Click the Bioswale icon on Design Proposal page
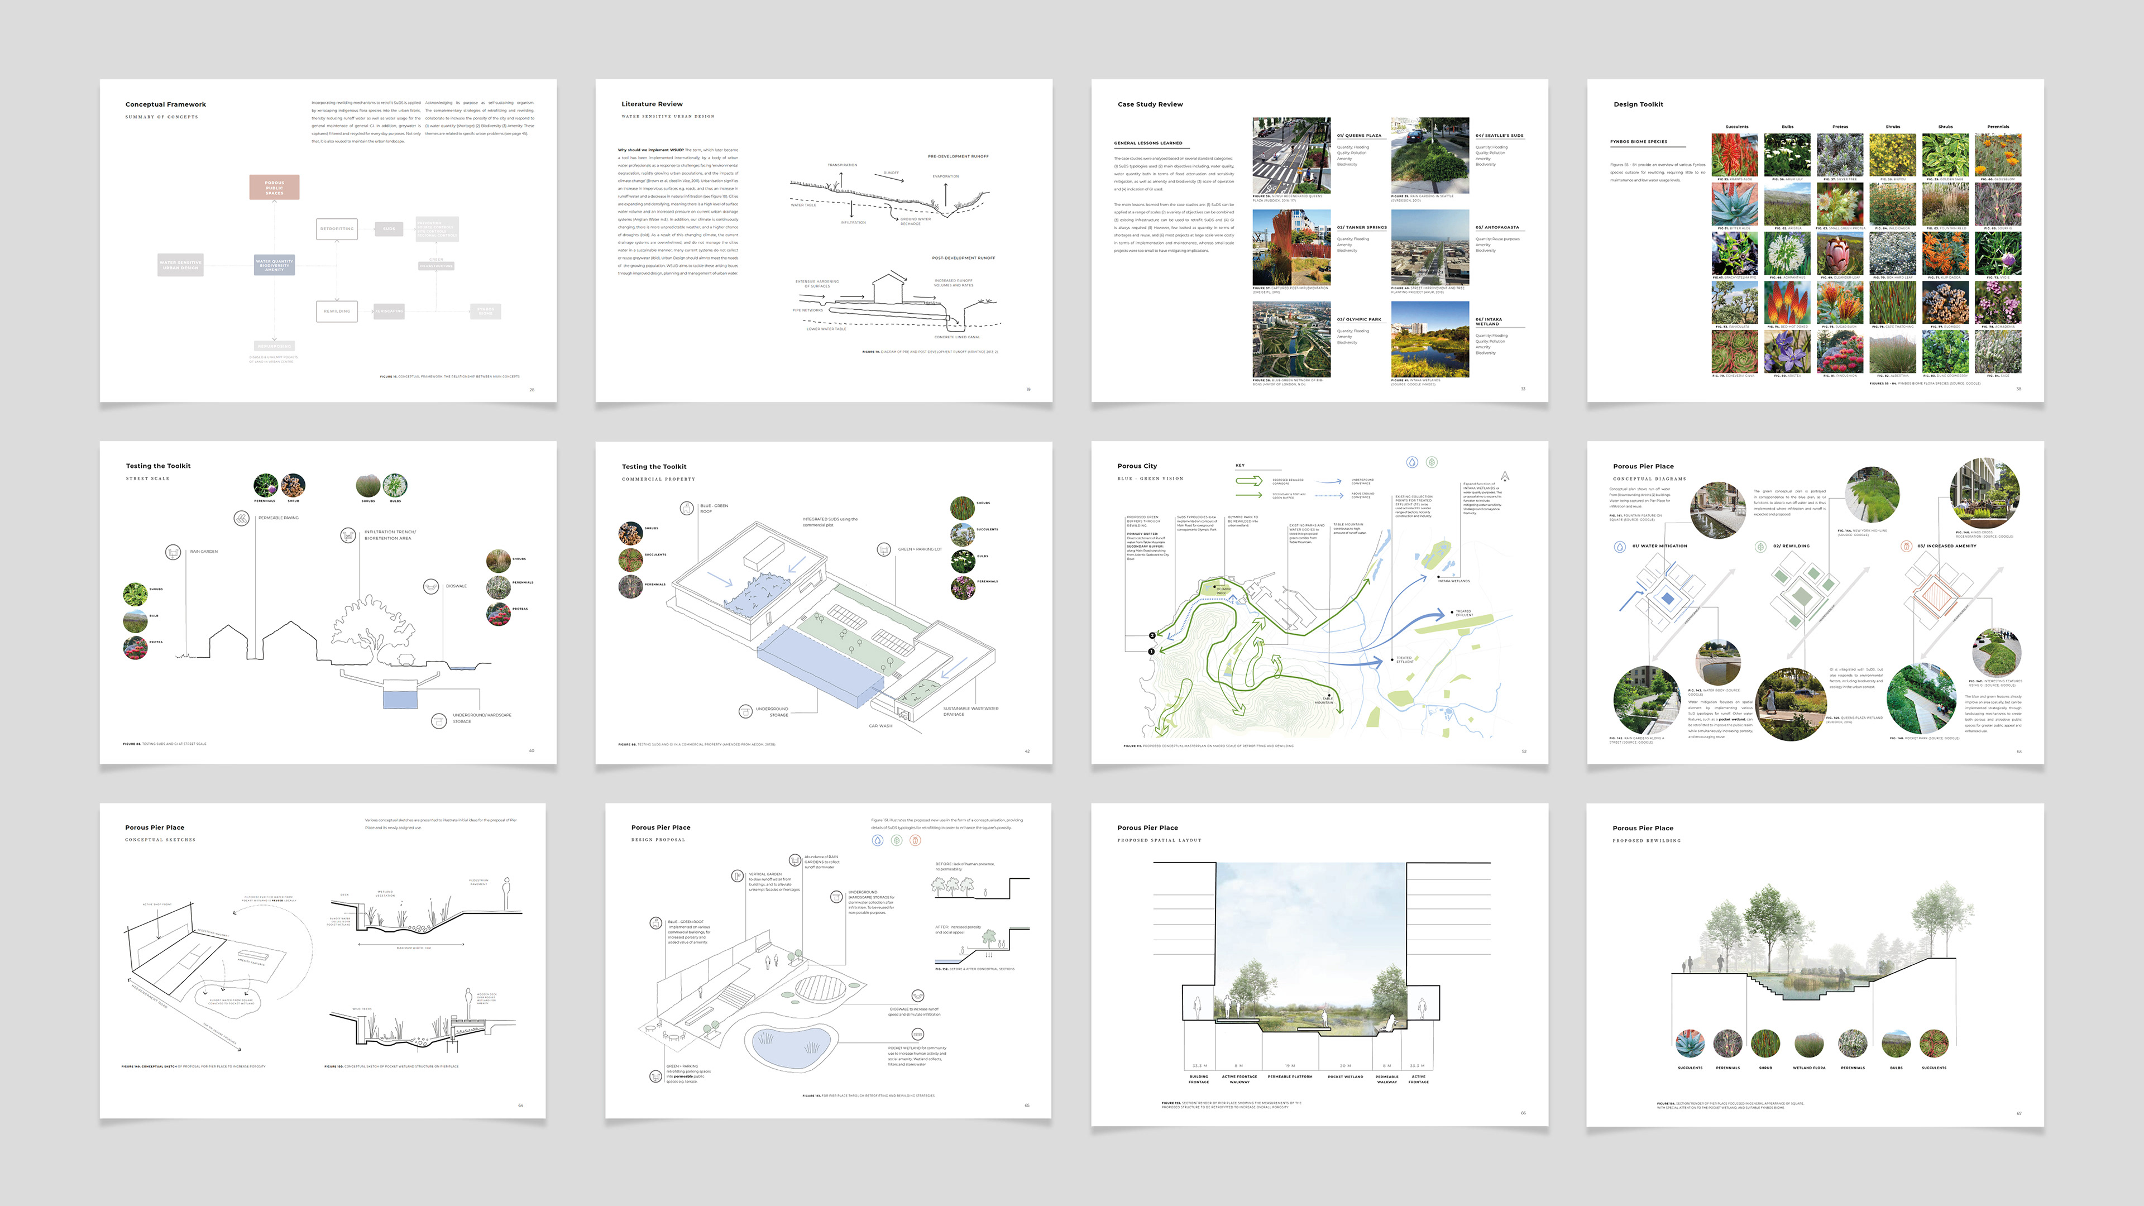 (x=917, y=996)
